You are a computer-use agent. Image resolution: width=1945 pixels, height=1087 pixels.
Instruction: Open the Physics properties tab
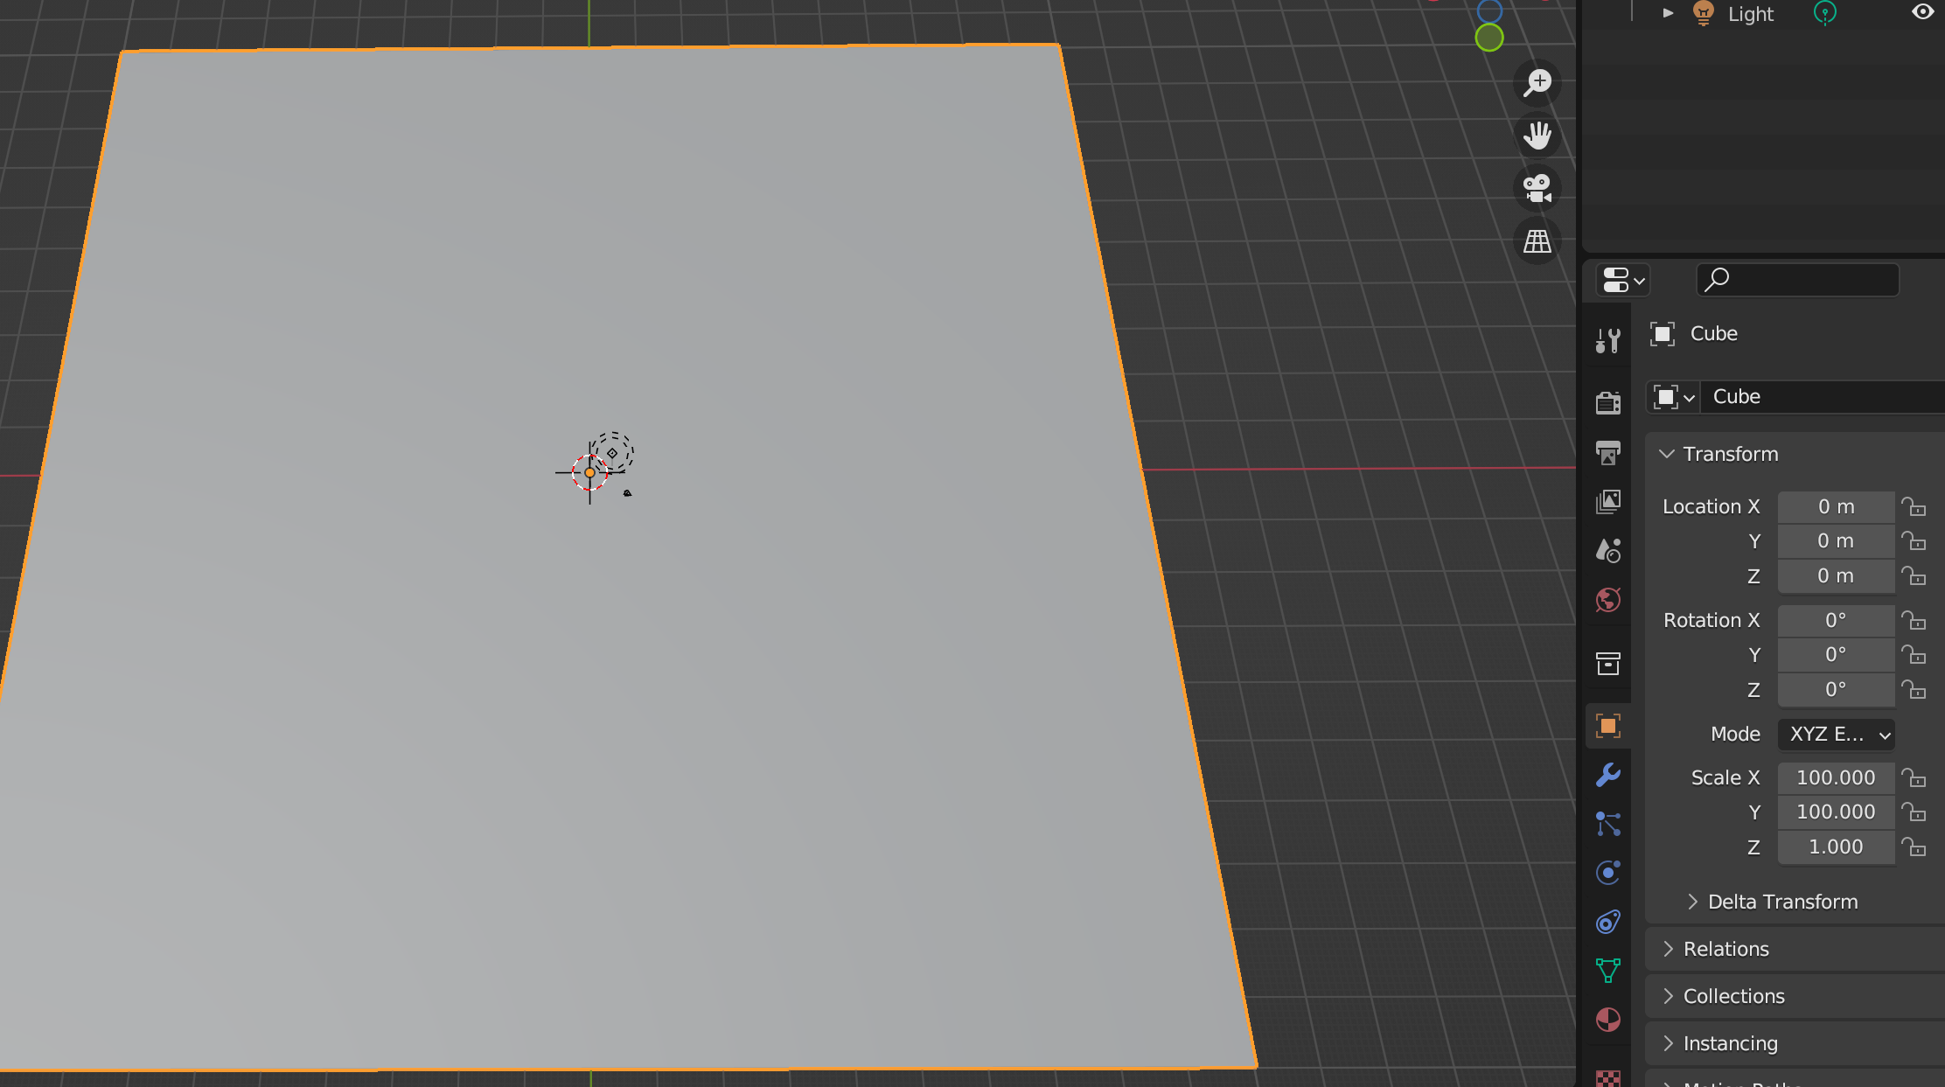pos(1607,873)
